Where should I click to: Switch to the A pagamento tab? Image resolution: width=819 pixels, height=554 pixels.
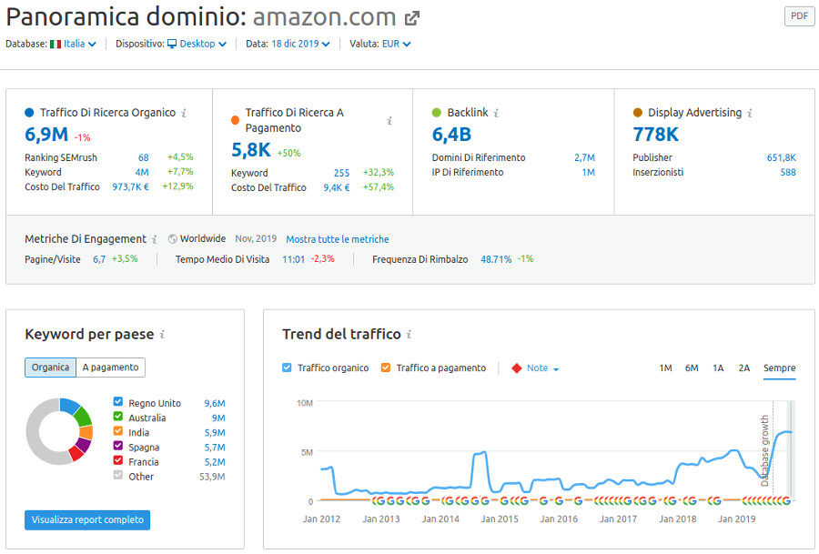point(111,368)
